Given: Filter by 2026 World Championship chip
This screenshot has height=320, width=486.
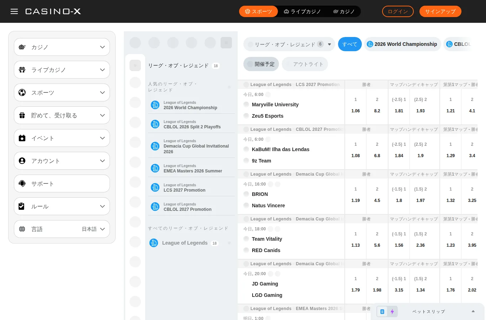Looking at the screenshot, I should tap(402, 44).
